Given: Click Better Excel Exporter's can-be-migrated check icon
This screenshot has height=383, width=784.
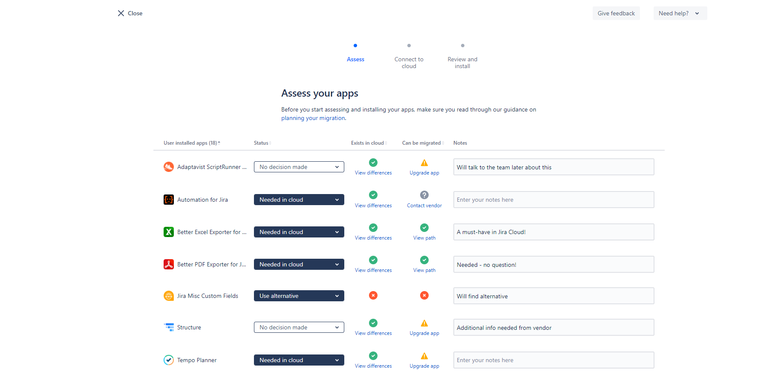Looking at the screenshot, I should coord(424,228).
